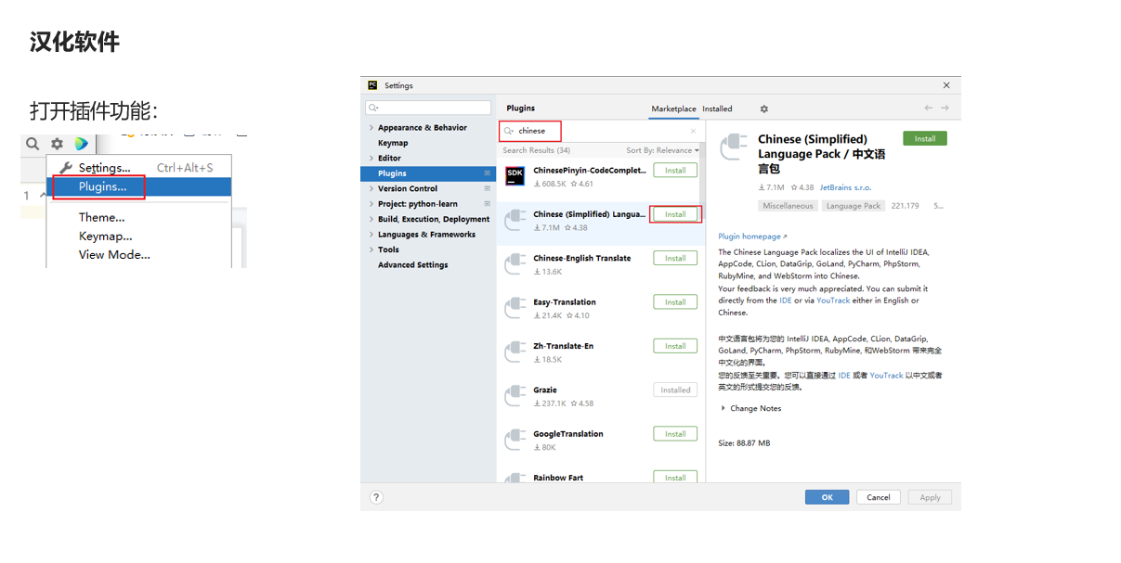Click the OK button

click(x=827, y=497)
